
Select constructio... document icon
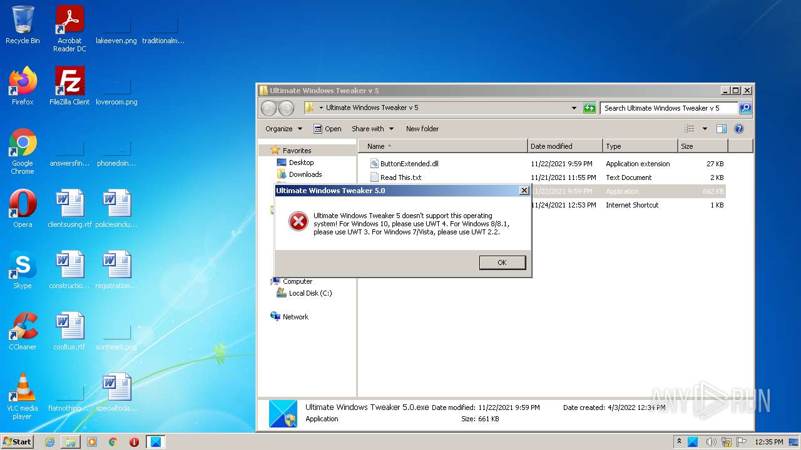click(69, 269)
